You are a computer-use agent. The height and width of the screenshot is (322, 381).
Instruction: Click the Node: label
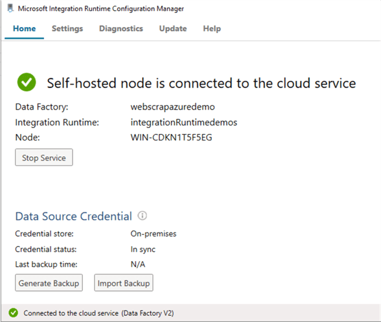pos(27,137)
